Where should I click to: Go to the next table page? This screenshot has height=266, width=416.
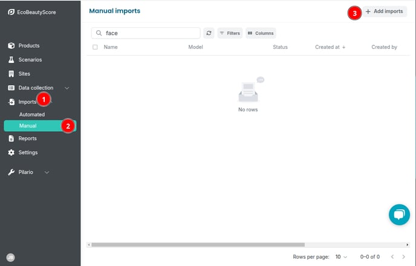(x=403, y=257)
